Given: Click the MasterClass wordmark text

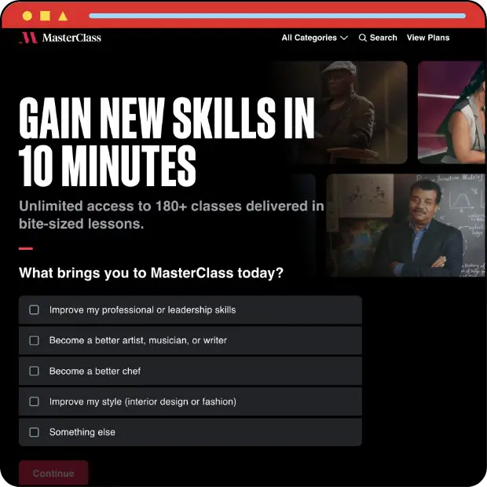Looking at the screenshot, I should coord(71,38).
